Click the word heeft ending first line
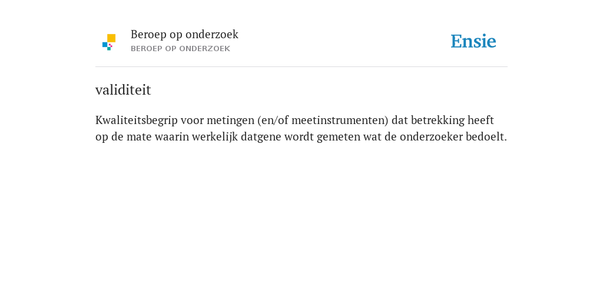This screenshot has height=301, width=603. pyautogui.click(x=481, y=121)
